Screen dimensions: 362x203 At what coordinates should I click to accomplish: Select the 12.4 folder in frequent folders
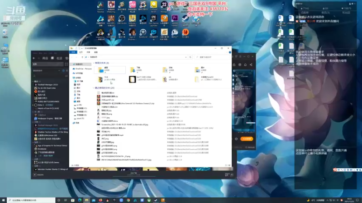point(110,79)
